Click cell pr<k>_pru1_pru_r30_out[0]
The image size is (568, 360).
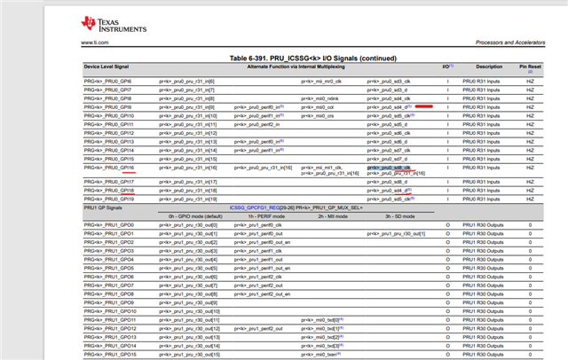(188, 225)
